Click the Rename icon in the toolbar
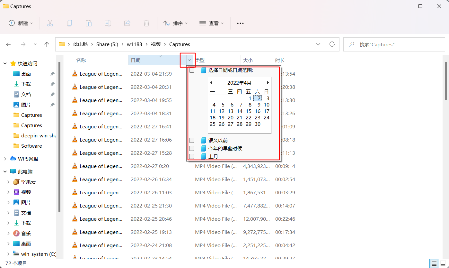Viewport: 449px width, 268px height. click(108, 23)
